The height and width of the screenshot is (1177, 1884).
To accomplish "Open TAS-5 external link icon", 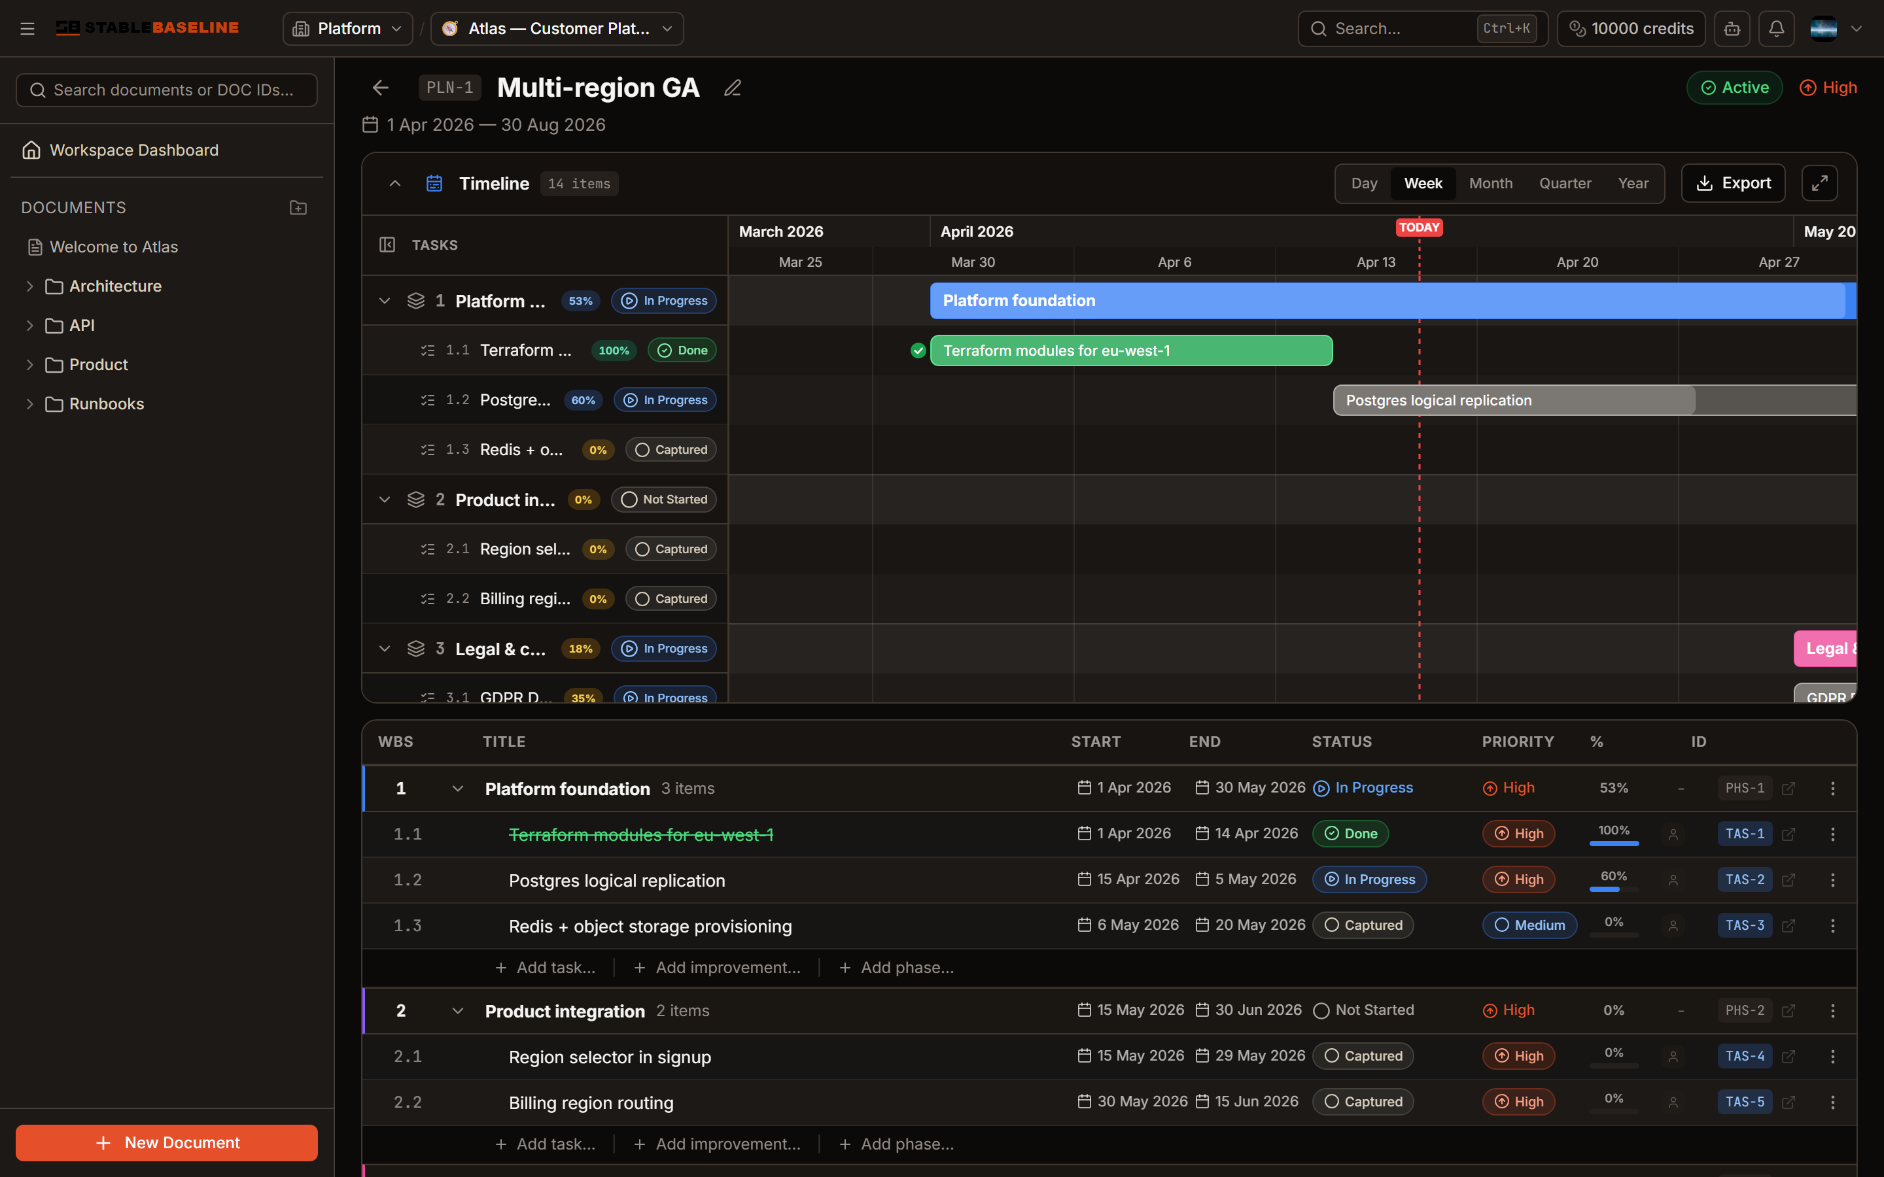I will pos(1788,1102).
